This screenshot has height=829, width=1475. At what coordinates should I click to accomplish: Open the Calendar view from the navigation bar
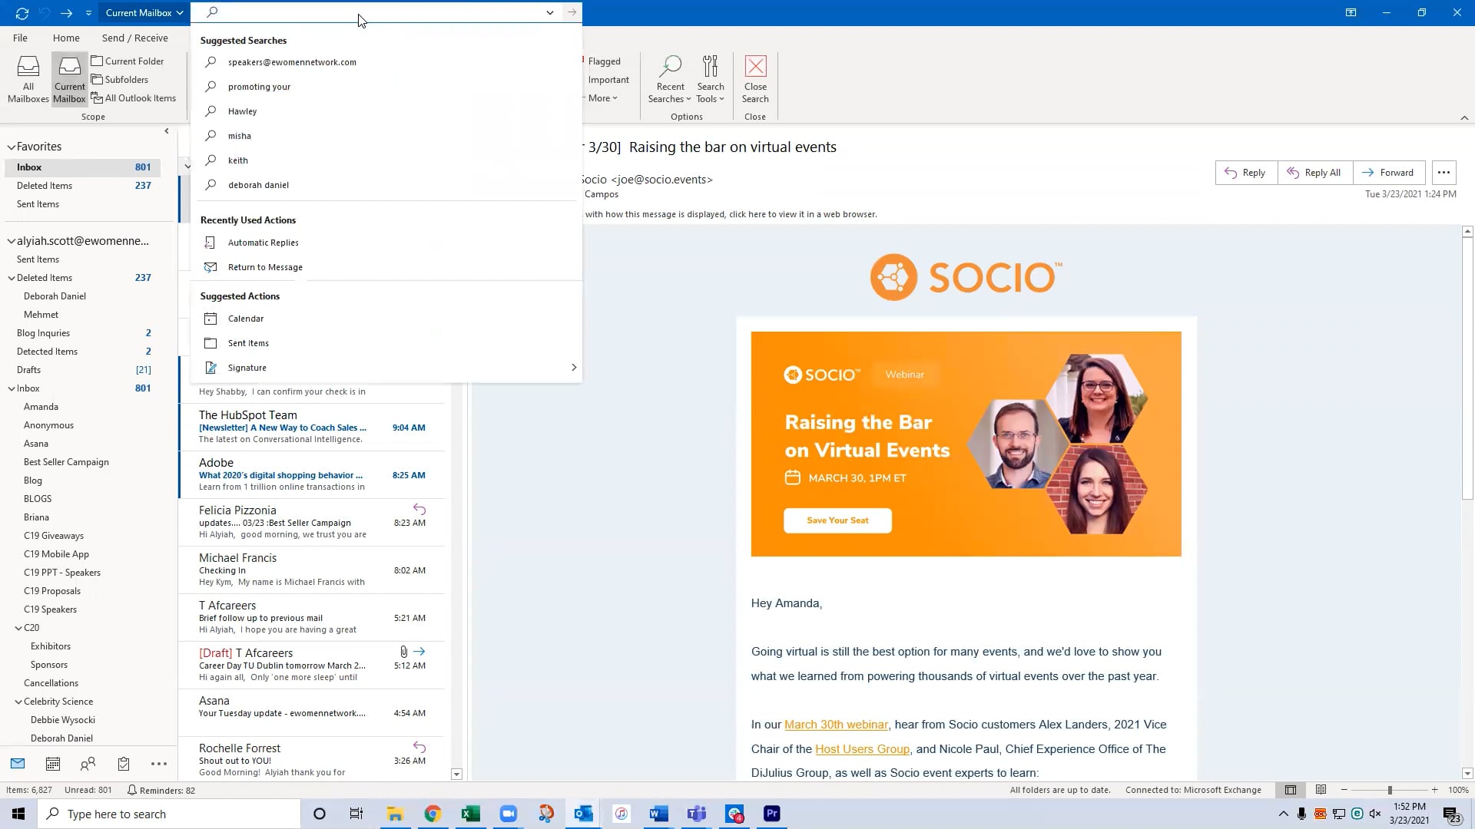click(52, 763)
